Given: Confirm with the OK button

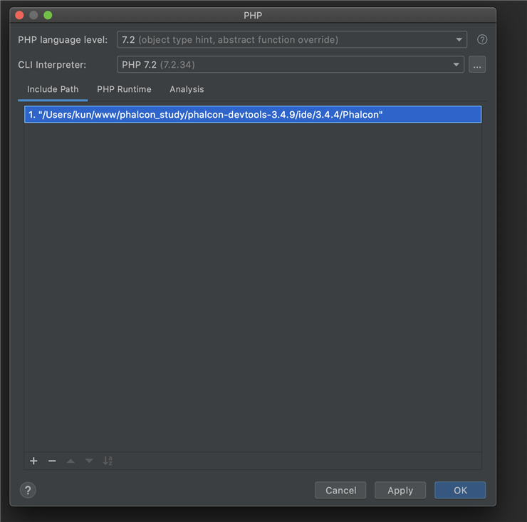Looking at the screenshot, I should pyautogui.click(x=460, y=490).
